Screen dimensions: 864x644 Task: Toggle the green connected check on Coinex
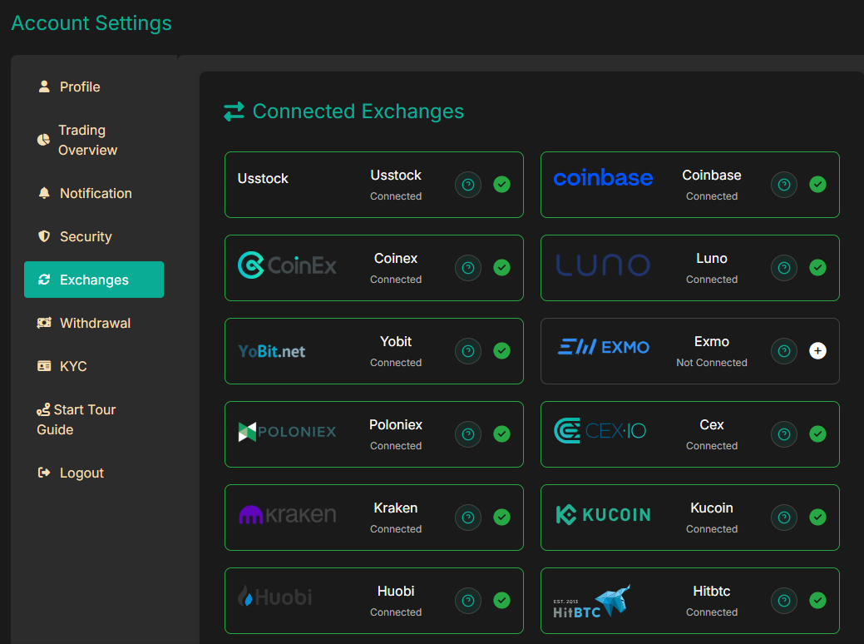click(501, 268)
